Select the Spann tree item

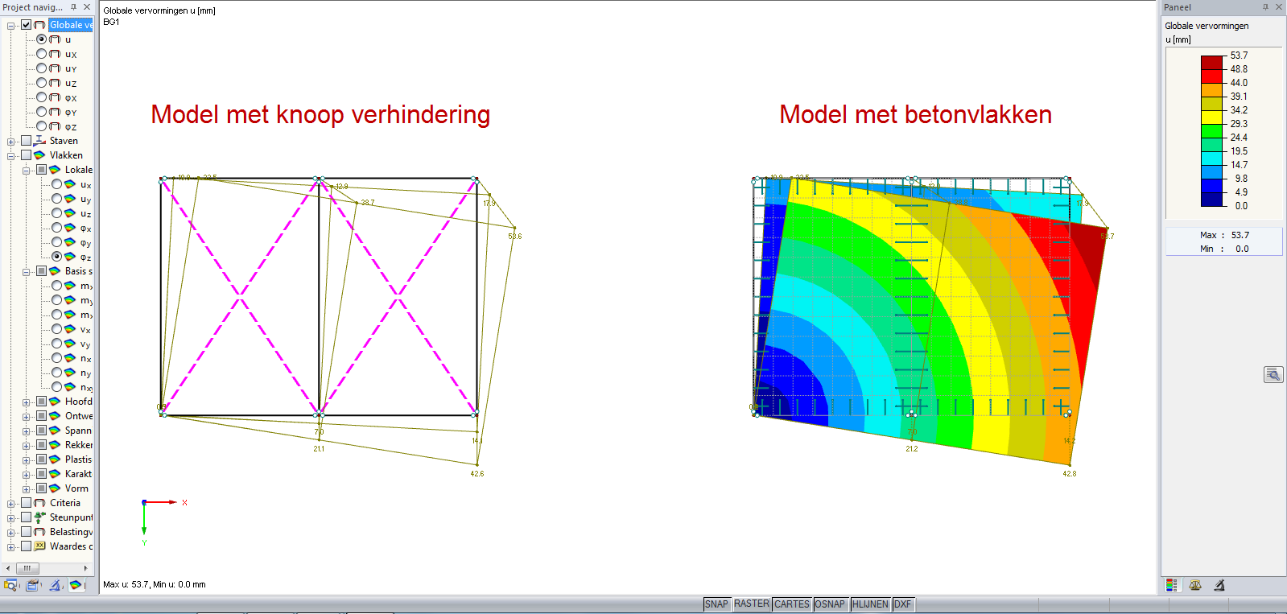click(78, 431)
